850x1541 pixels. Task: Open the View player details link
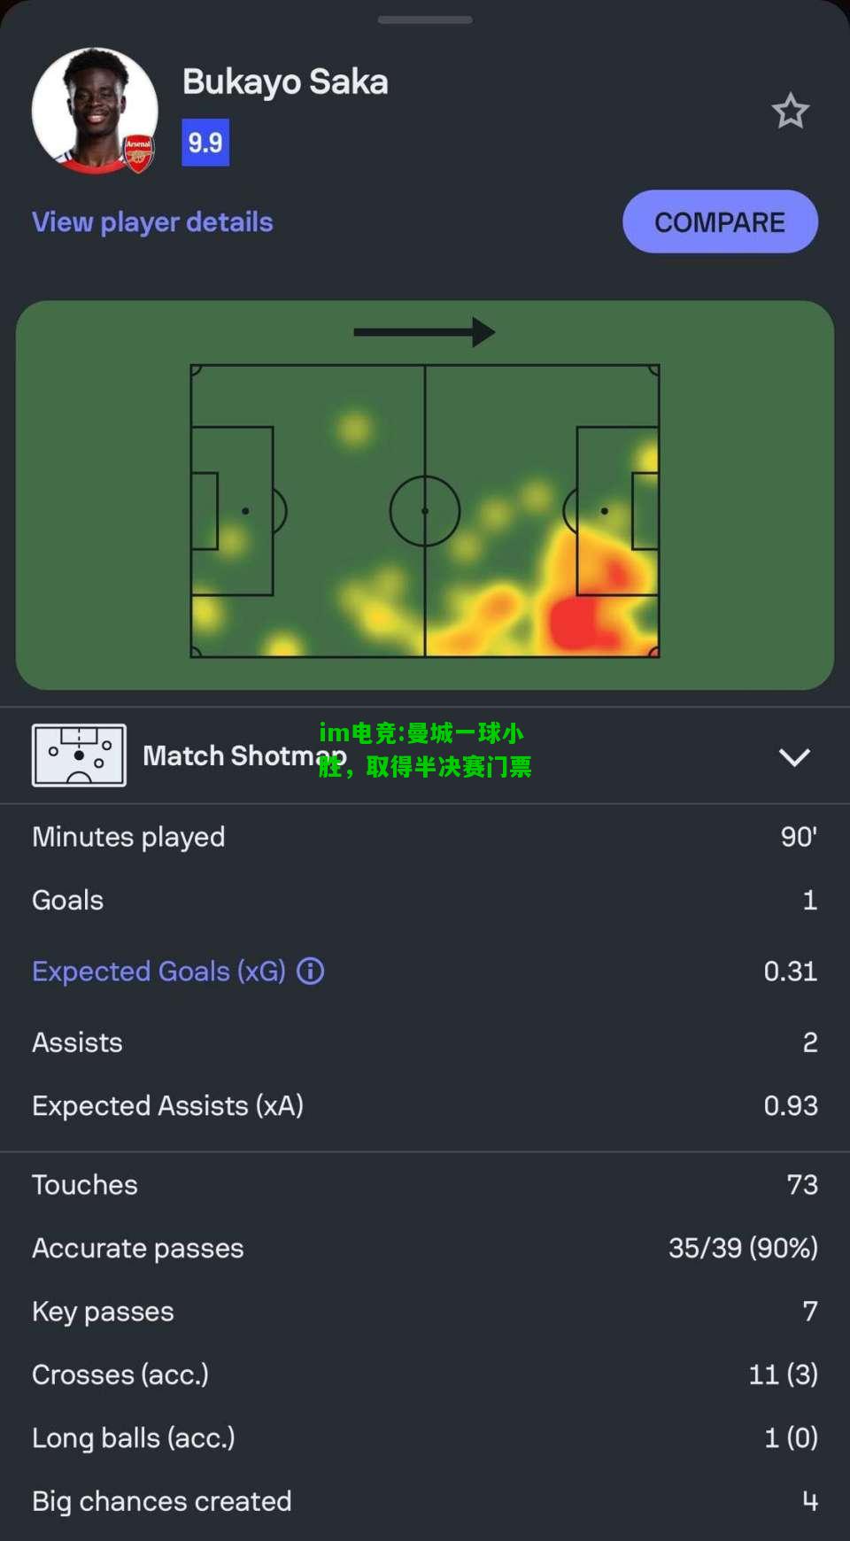152,221
